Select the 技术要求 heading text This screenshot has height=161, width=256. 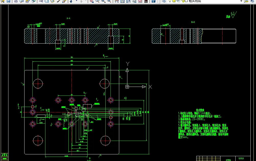click(200, 110)
